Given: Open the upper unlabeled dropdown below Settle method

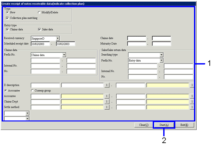Looking at the screenshot, I should tap(27, 113).
